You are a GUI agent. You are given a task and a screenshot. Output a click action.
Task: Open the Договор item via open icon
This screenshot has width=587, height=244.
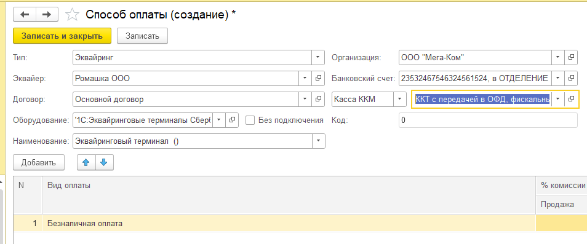click(318, 100)
